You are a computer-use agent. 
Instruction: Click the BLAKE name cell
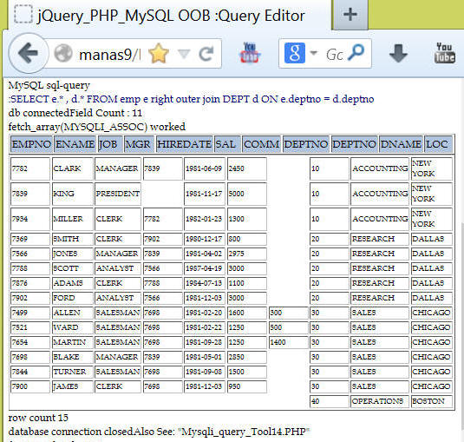pyautogui.click(x=73, y=357)
